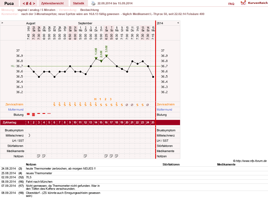Collapse chart with the top-right < arrow

(x=178, y=23)
